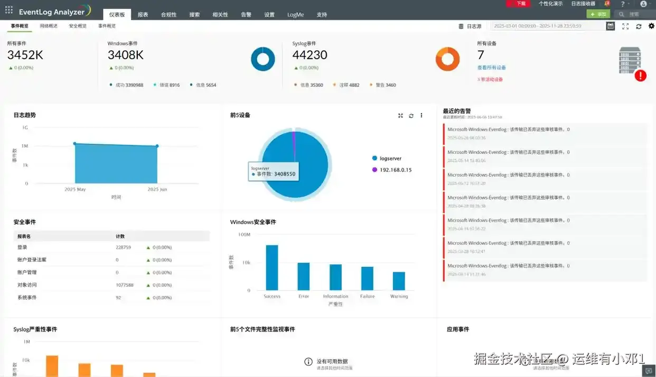Click the 登录 row in 安全事件 table
This screenshot has height=377, width=656.
[111, 247]
